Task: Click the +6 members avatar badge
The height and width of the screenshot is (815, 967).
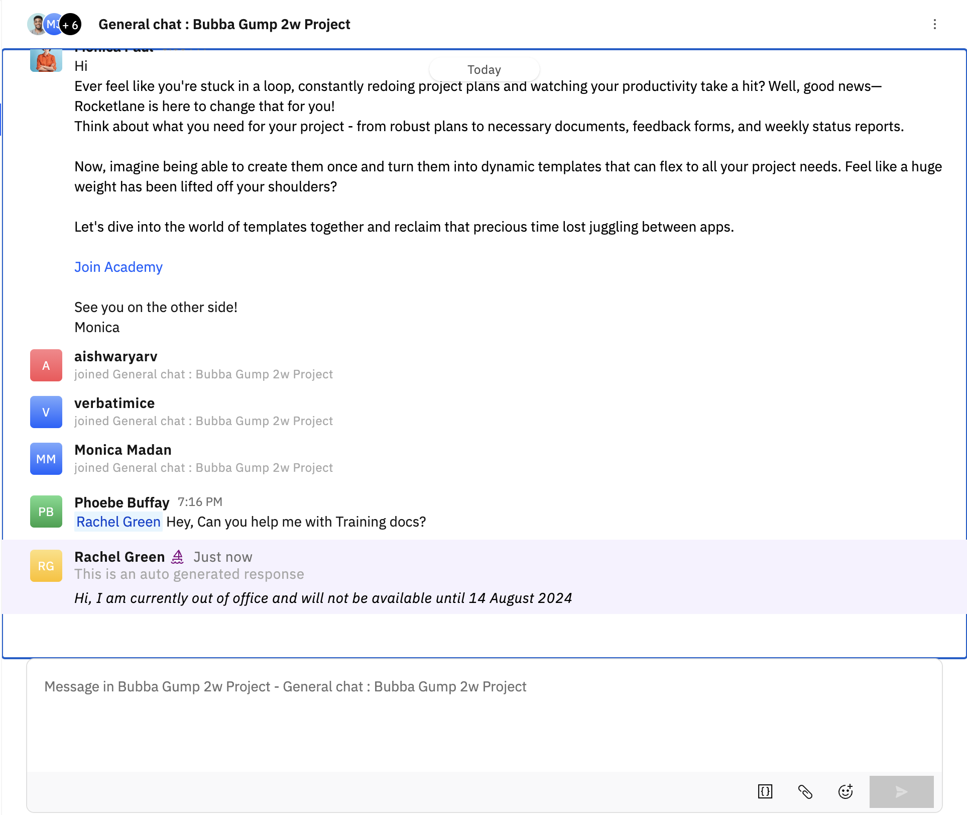Action: [x=71, y=24]
